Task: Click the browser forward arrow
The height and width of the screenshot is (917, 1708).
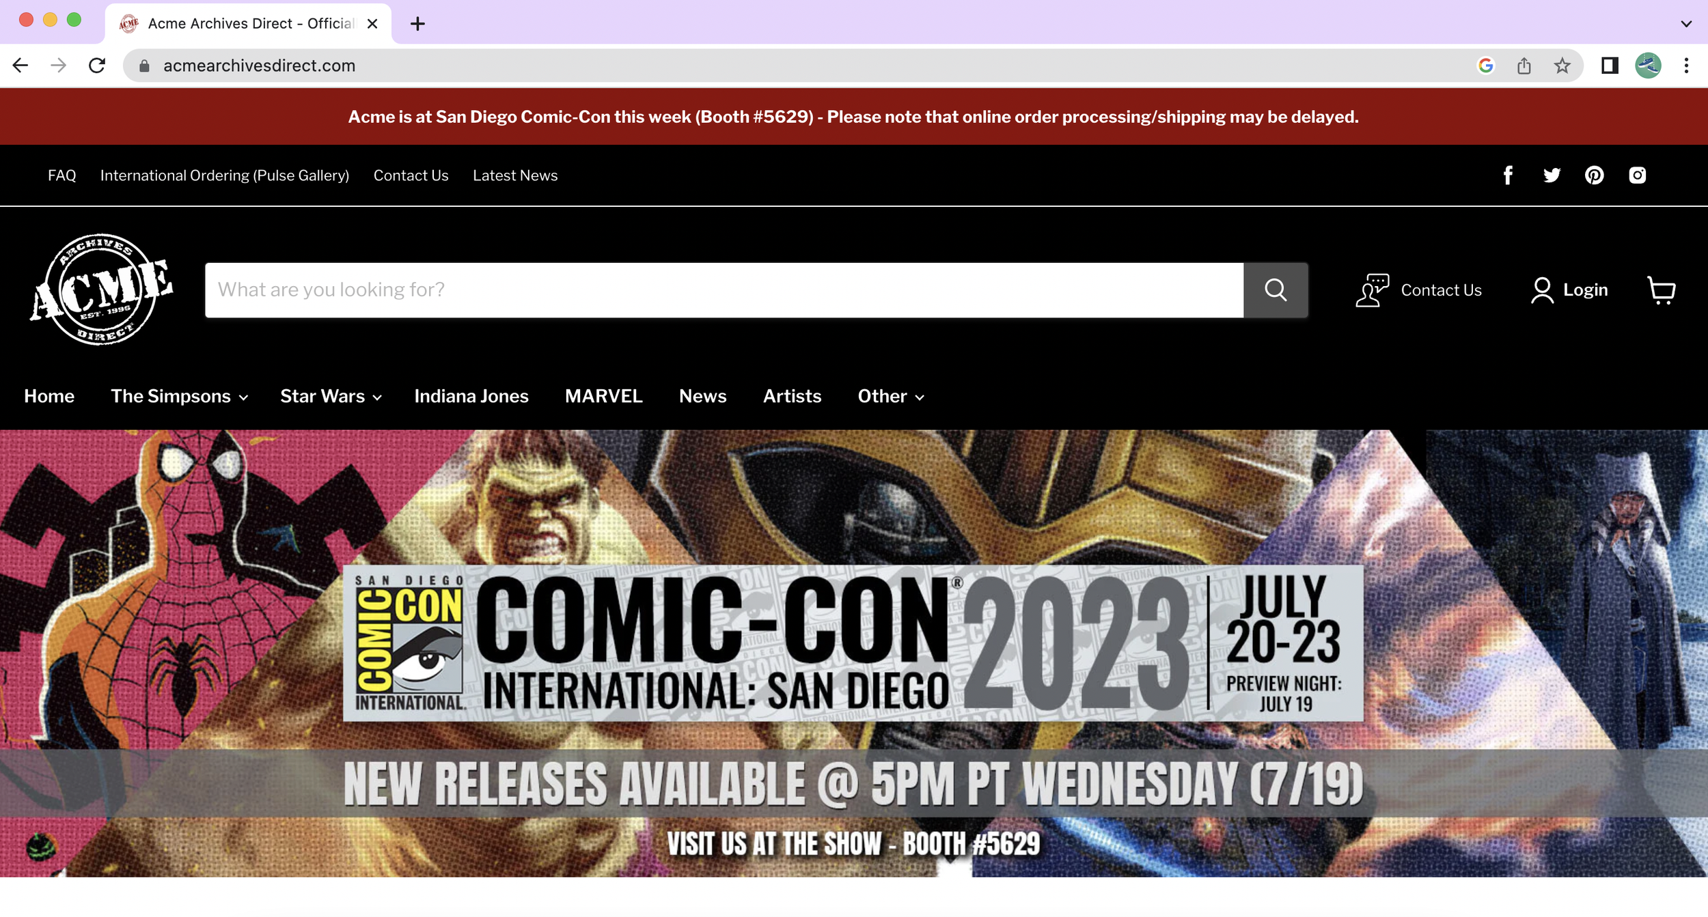Action: (x=59, y=66)
